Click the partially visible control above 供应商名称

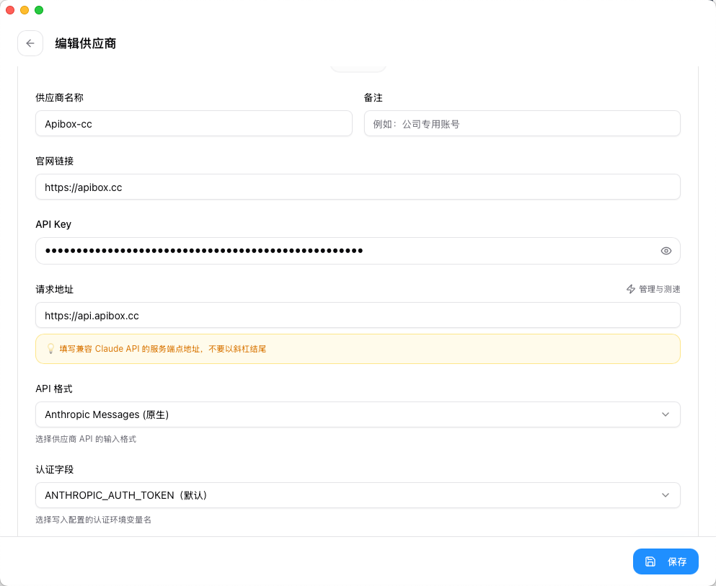point(358,66)
